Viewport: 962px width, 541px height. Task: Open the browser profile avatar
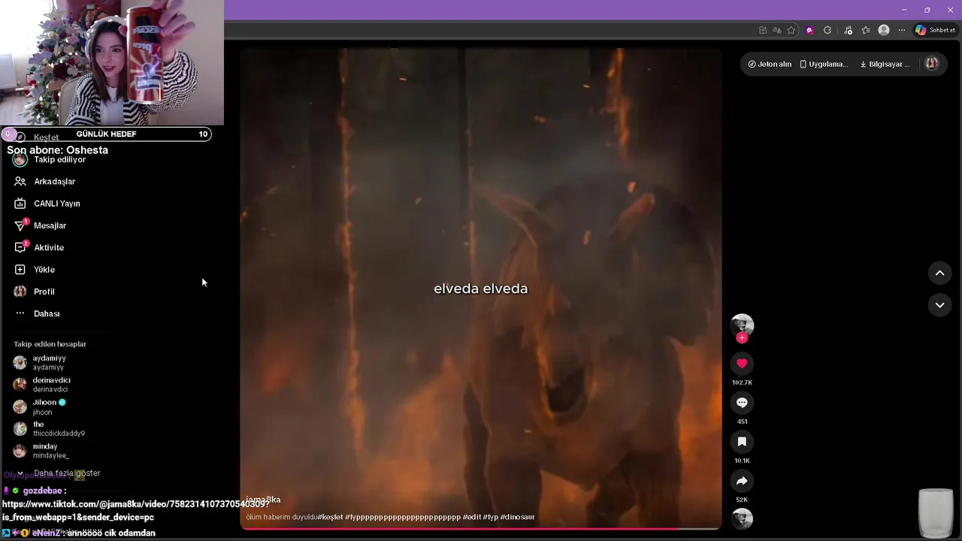click(884, 30)
